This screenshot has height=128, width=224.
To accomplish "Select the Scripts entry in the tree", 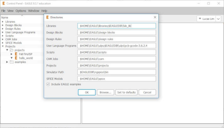I will click(x=9, y=36).
